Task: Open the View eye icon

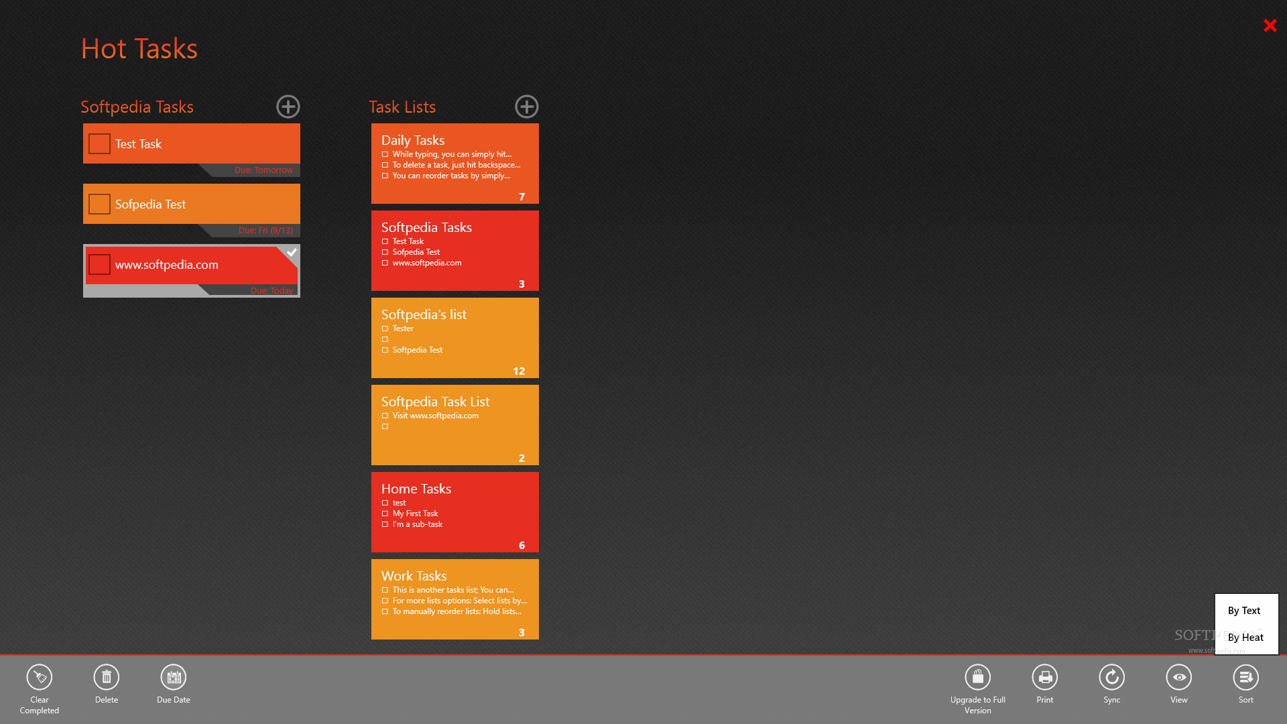Action: point(1179,677)
